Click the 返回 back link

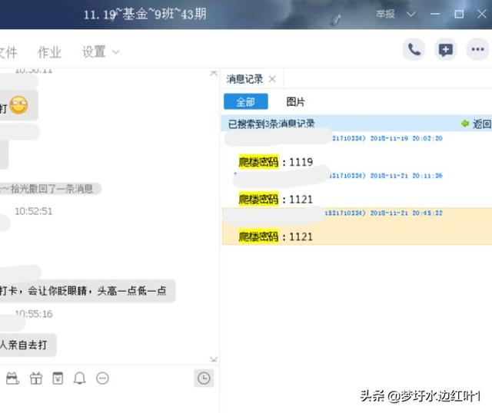pyautogui.click(x=476, y=124)
